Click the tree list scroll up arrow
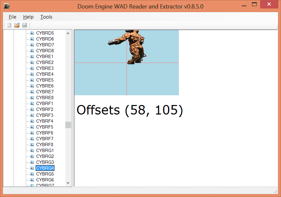281x197 pixels. coord(68,33)
